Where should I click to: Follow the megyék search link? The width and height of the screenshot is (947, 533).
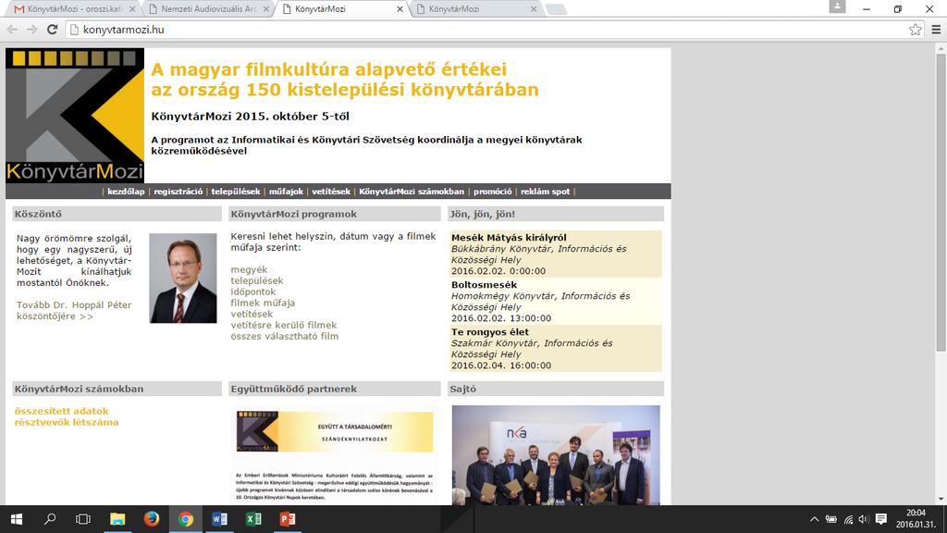point(249,269)
